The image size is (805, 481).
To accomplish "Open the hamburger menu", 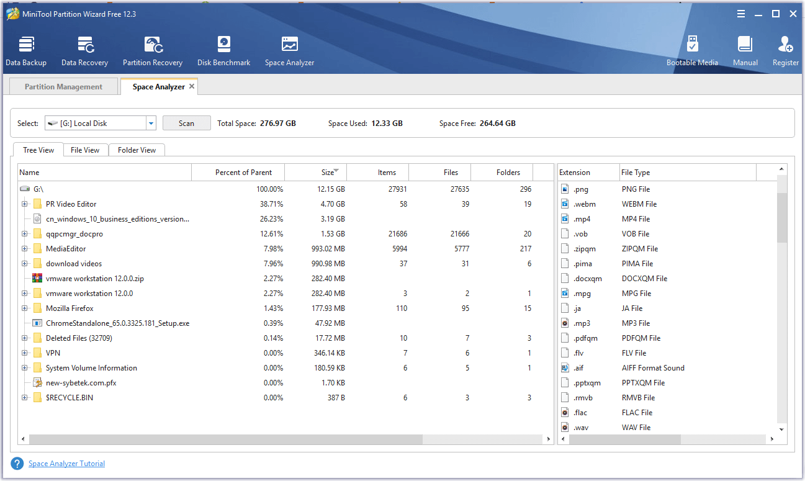I will 741,13.
